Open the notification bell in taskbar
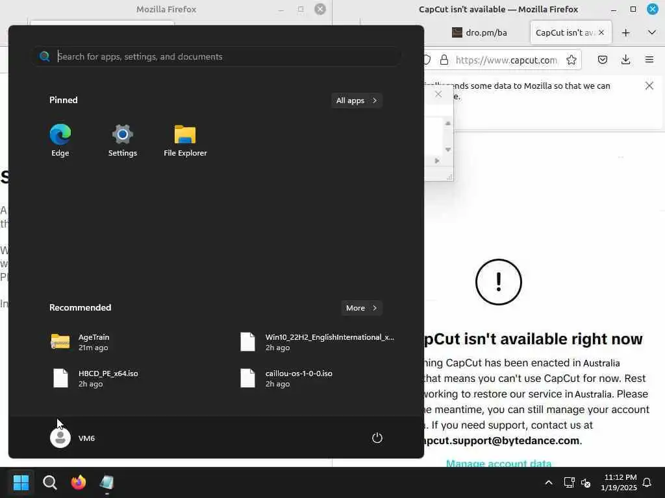The image size is (665, 498). tap(647, 482)
